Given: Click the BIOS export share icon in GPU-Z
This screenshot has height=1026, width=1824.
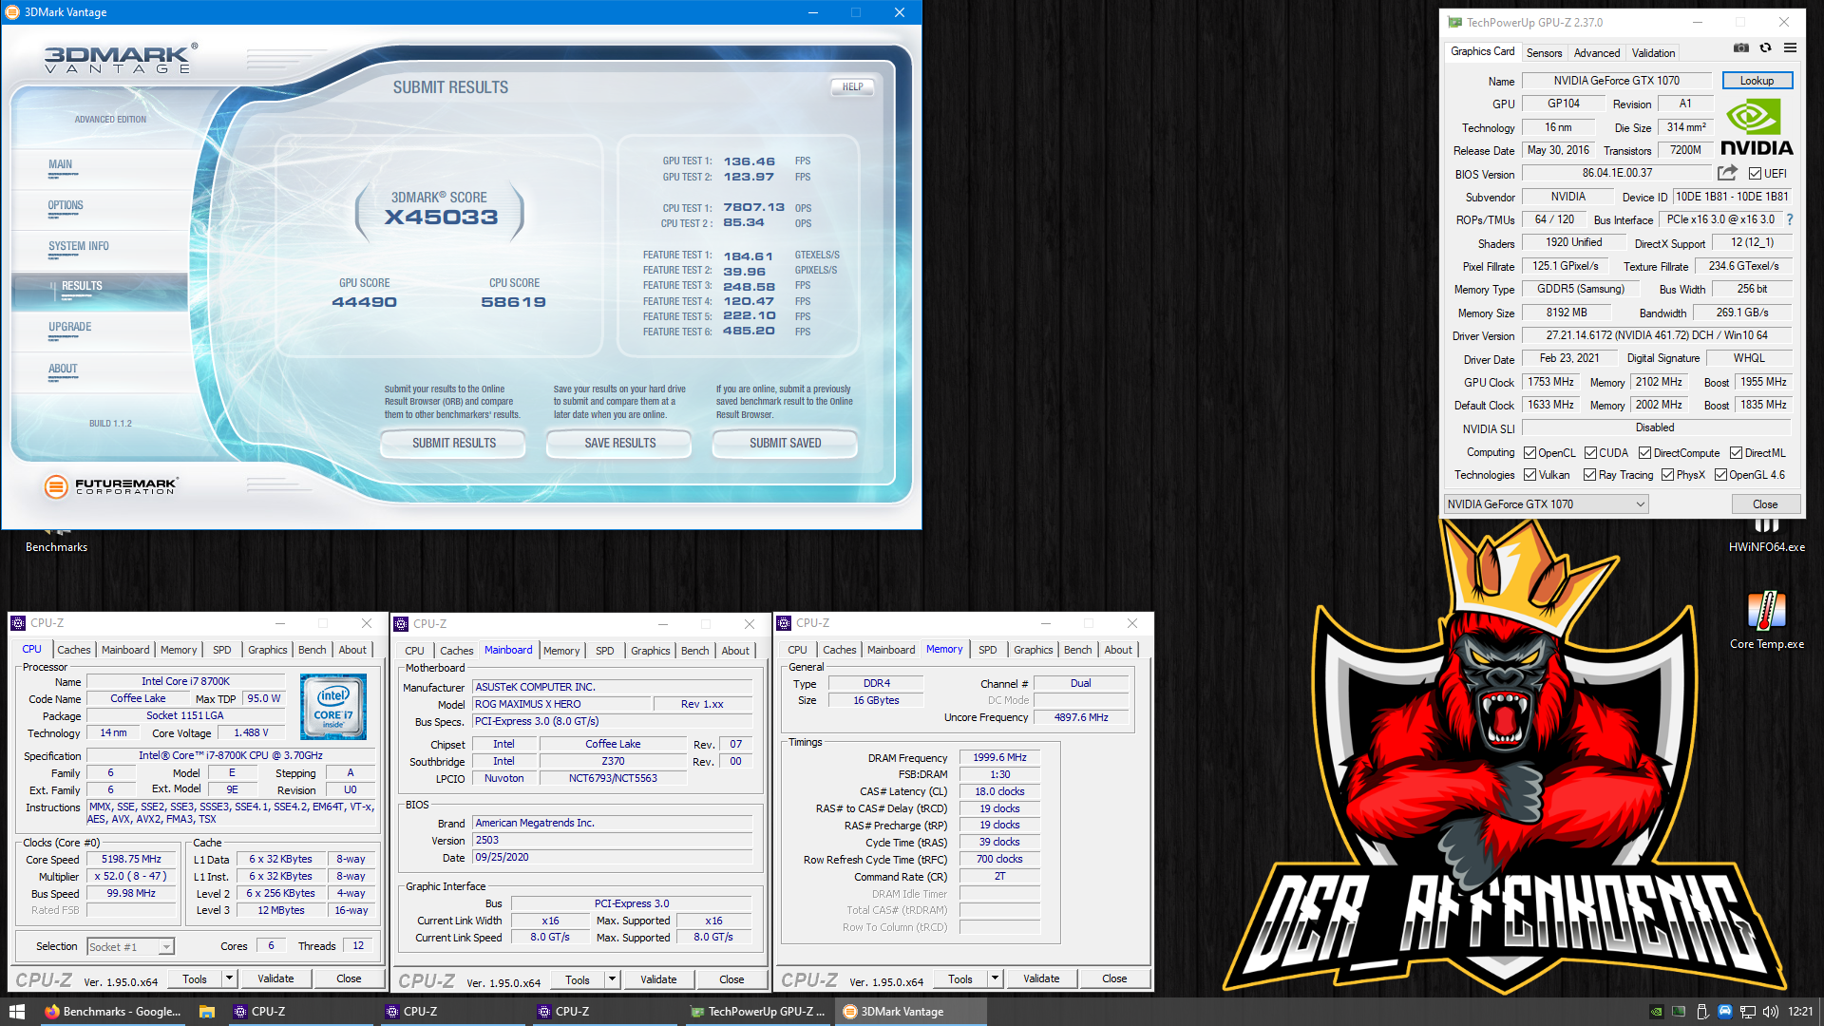Looking at the screenshot, I should [1727, 173].
